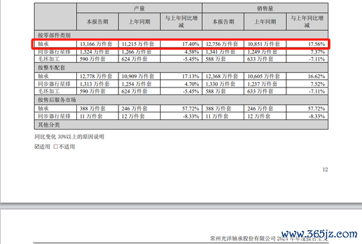Click the 销售量 column group header

pos(265,9)
